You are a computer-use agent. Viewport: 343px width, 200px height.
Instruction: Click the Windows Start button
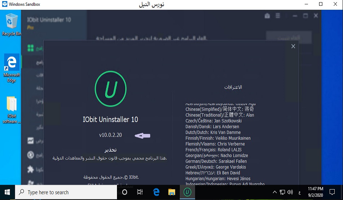point(7,192)
